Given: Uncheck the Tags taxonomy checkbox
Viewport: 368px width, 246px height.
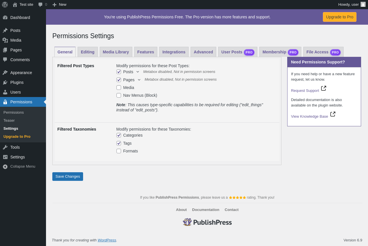Looking at the screenshot, I should pyautogui.click(x=119, y=143).
